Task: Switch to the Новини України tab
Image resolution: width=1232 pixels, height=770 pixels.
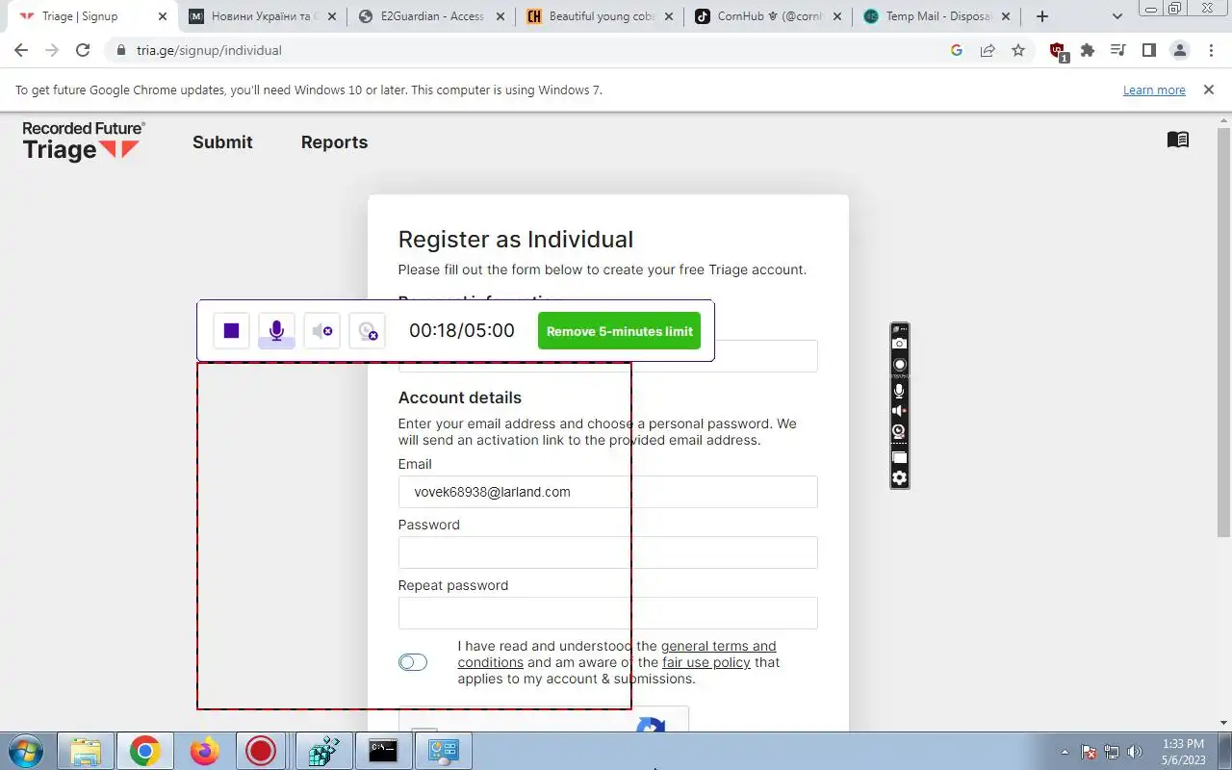Action: point(260,16)
